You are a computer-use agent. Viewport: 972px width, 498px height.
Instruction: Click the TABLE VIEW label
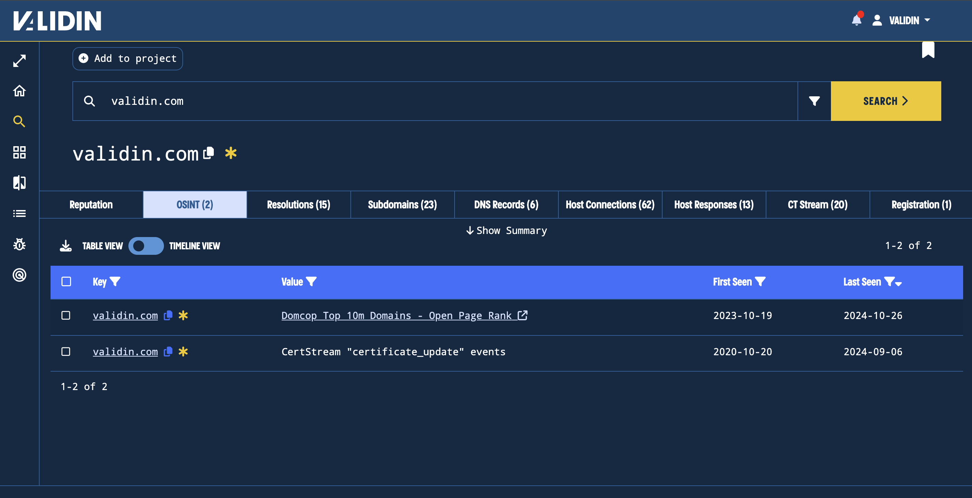click(102, 246)
